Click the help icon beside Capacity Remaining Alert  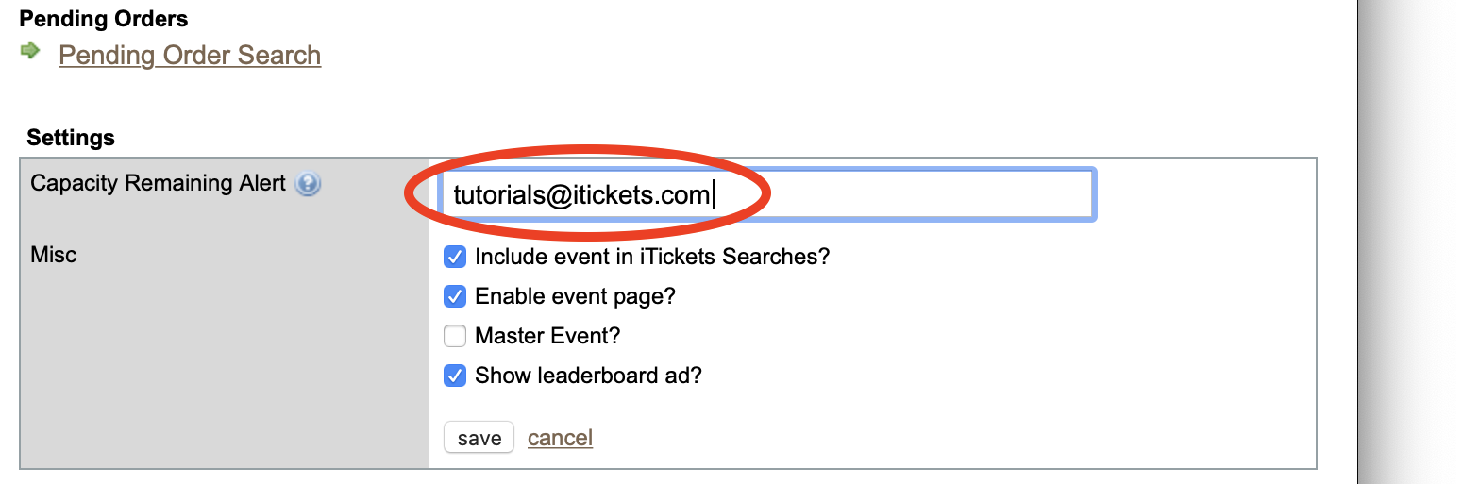click(308, 184)
